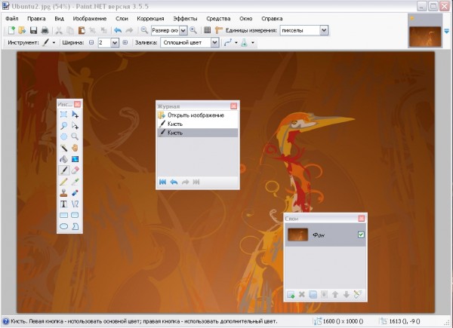
Task: Expand the image list arrow beside thumbnail
Action: tap(447, 31)
